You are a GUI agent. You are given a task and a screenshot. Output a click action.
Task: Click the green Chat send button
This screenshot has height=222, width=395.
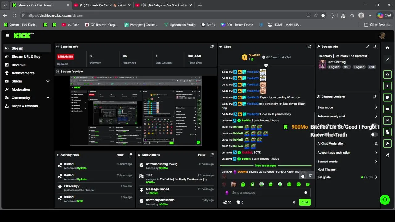click(305, 202)
